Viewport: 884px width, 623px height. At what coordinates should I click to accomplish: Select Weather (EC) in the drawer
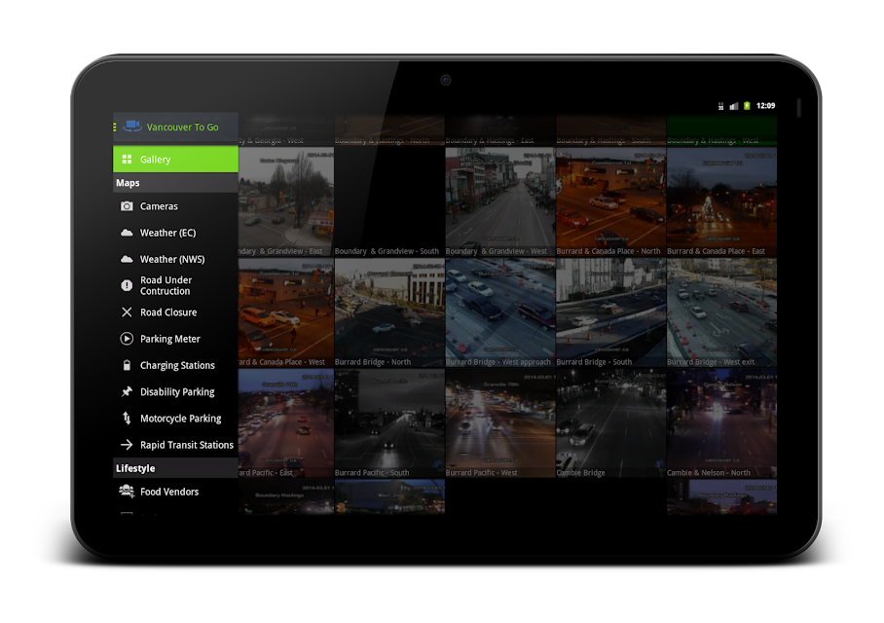point(175,233)
